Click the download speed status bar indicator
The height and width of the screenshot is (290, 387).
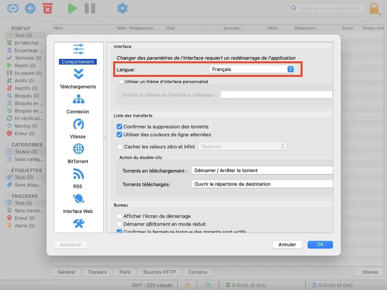(x=246, y=285)
